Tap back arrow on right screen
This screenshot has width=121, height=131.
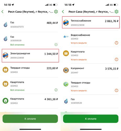click(x=63, y=12)
